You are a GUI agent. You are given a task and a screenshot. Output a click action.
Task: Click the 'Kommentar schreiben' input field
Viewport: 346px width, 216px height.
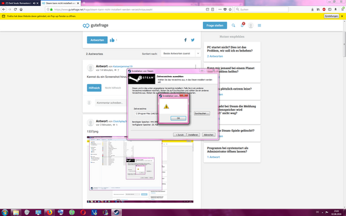click(110, 103)
